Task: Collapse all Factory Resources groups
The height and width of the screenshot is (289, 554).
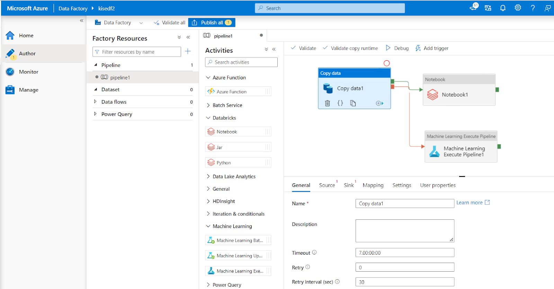Action: click(x=179, y=37)
